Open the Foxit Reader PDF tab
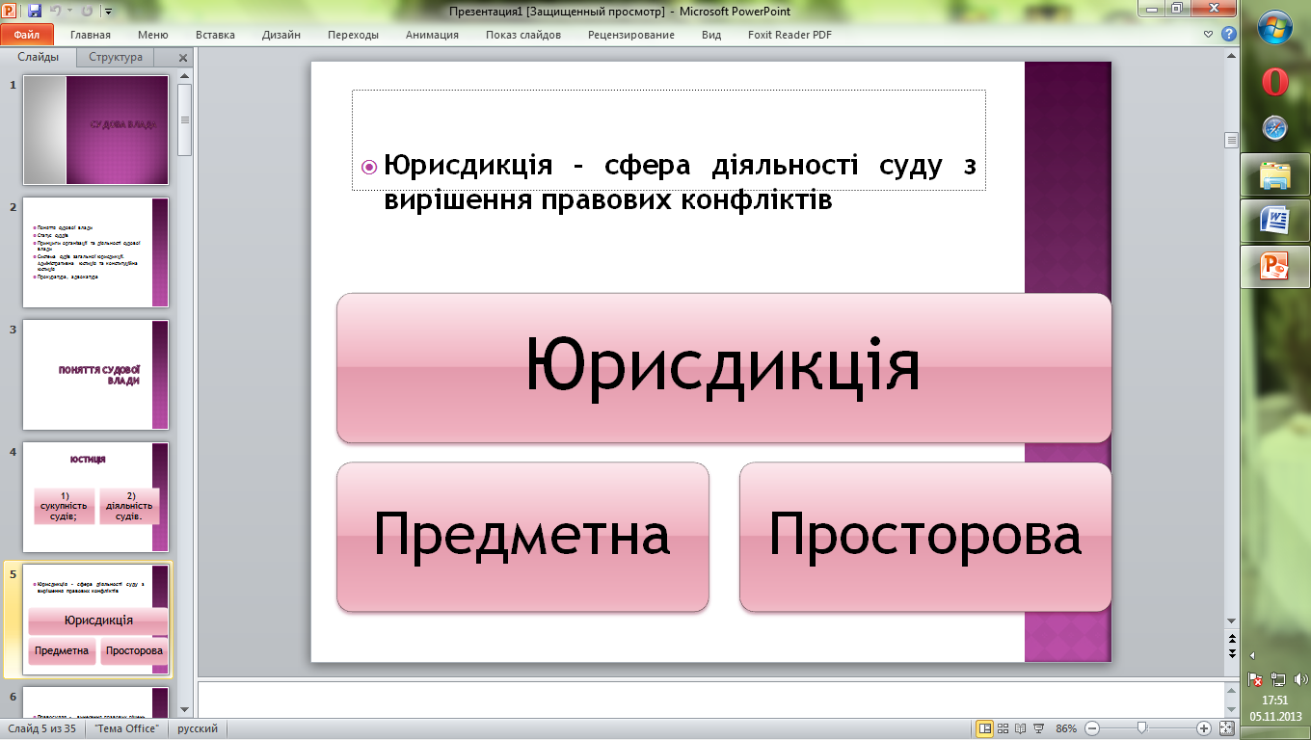Viewport: 1311px width, 740px height. pyautogui.click(x=789, y=35)
